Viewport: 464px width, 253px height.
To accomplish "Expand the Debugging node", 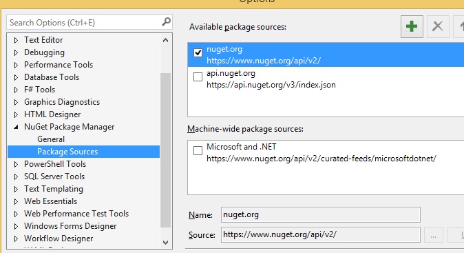I will [x=16, y=52].
